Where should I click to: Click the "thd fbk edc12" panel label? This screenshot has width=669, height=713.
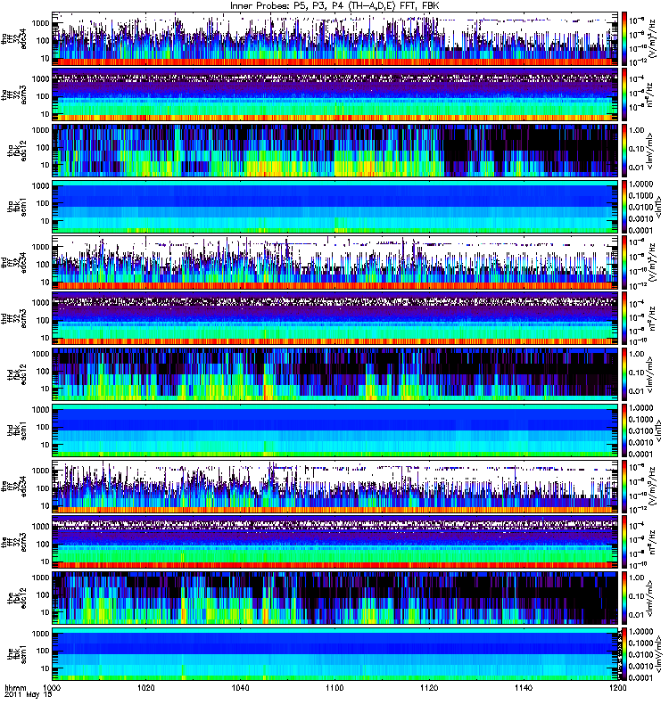[x=17, y=374]
